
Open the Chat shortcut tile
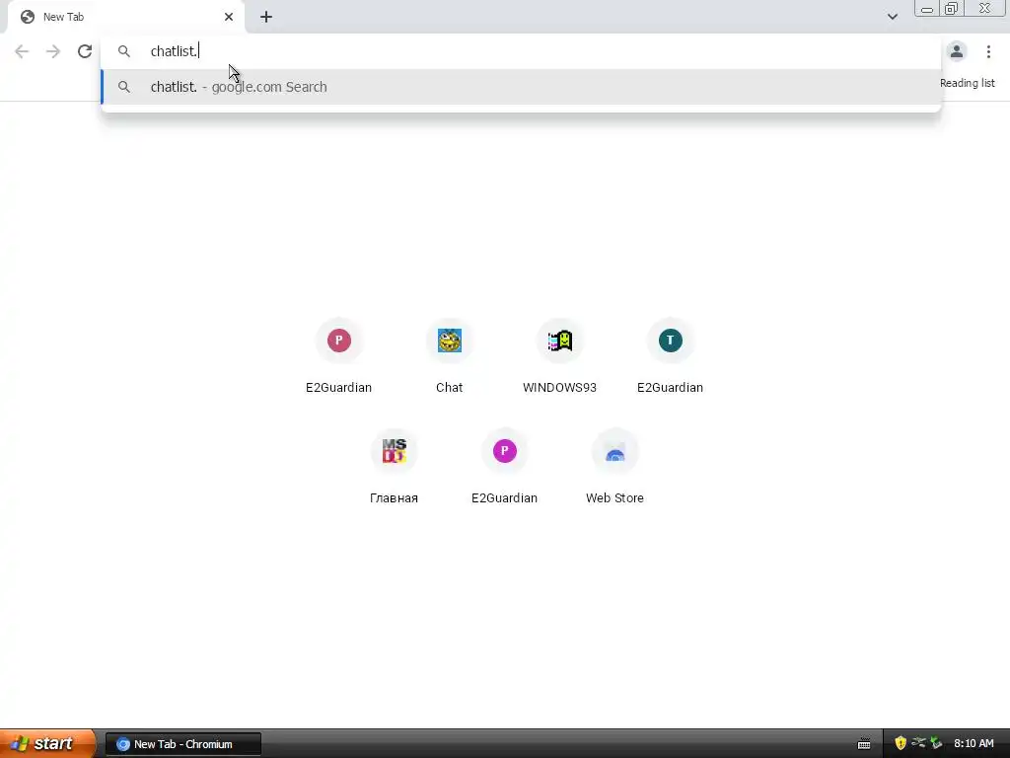[x=449, y=355]
